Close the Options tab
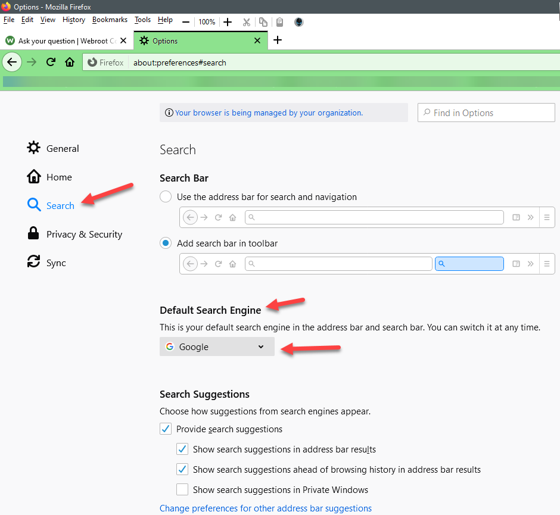 click(x=257, y=40)
